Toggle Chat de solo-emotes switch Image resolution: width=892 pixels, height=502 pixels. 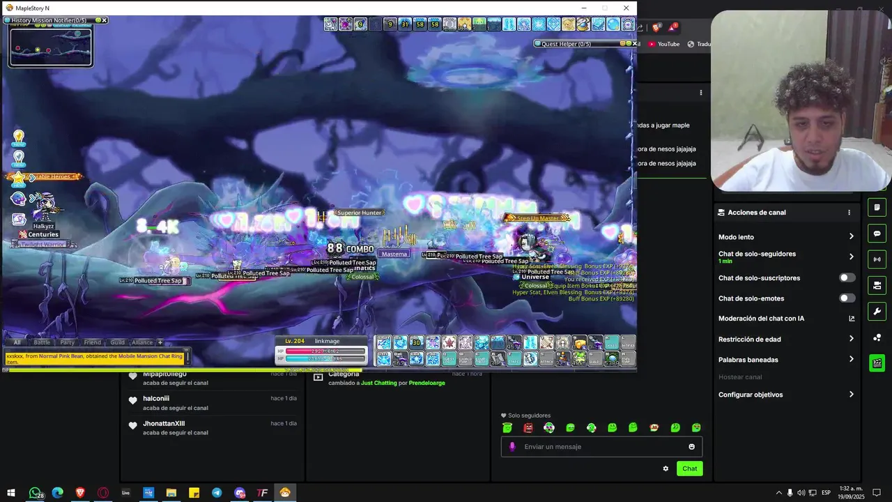(847, 298)
